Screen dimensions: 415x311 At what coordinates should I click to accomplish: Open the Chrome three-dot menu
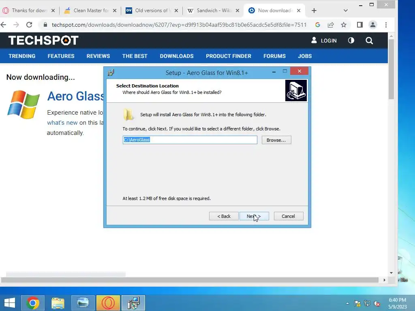coord(386,25)
